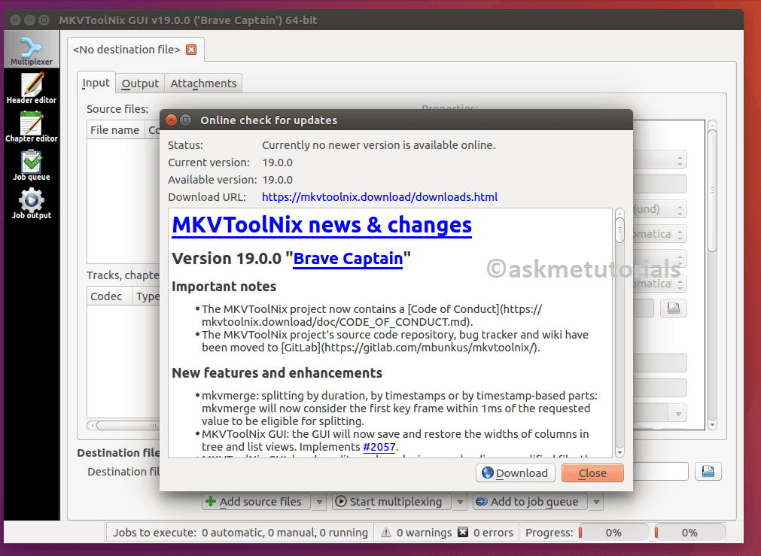Close the No destination file tab
This screenshot has width=761, height=556.
191,50
